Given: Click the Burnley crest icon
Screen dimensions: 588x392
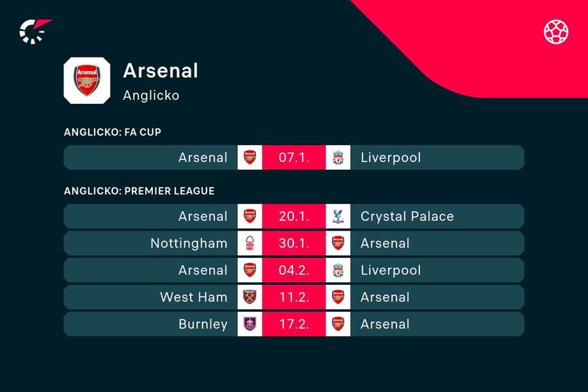Looking at the screenshot, I should 250,324.
